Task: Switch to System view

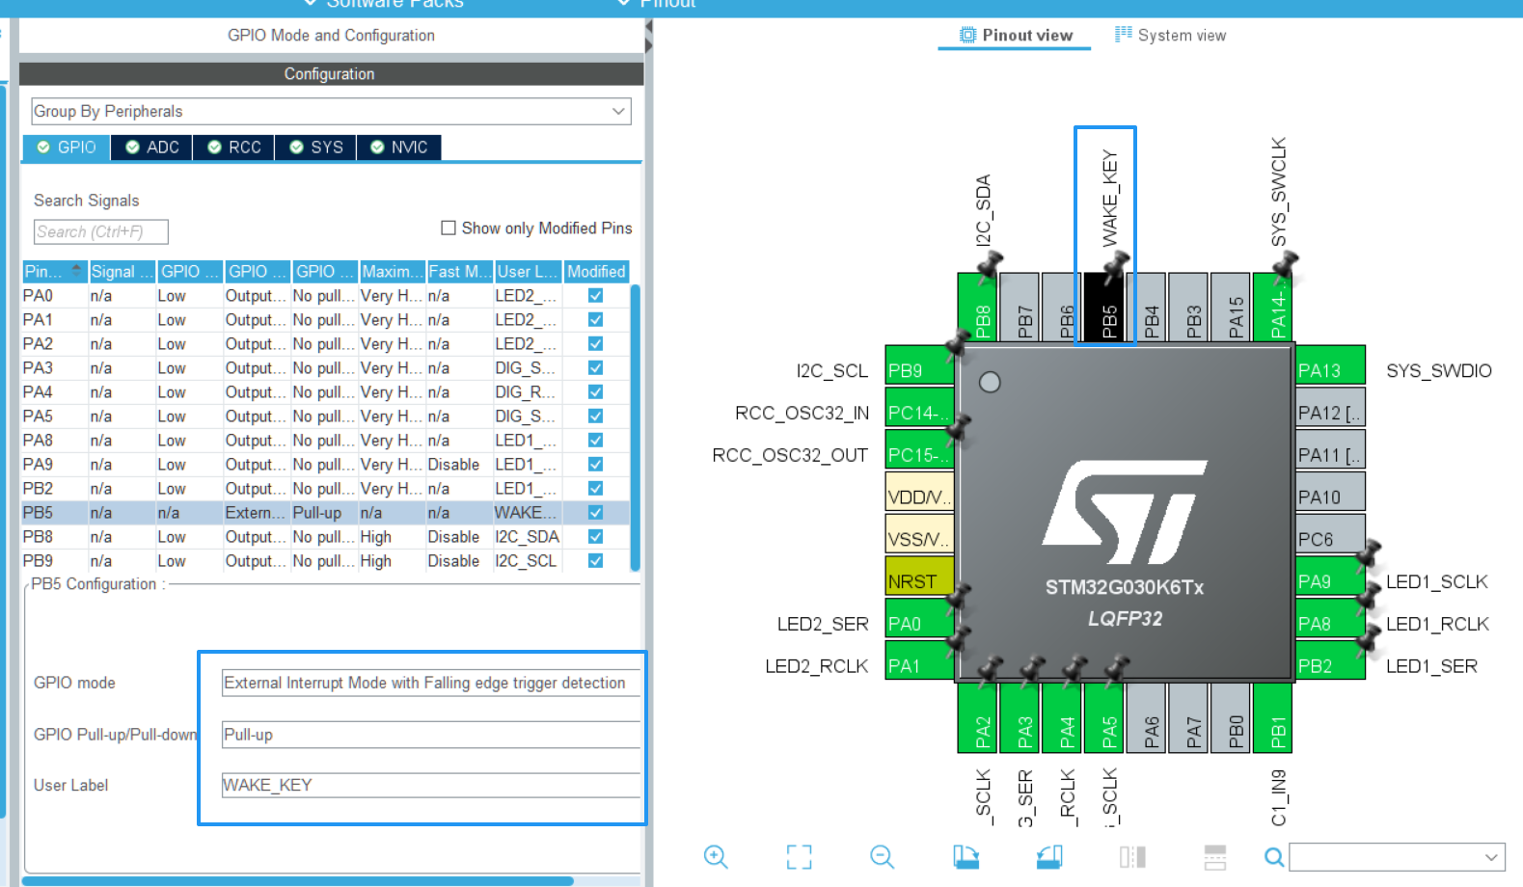Action: pyautogui.click(x=1170, y=36)
